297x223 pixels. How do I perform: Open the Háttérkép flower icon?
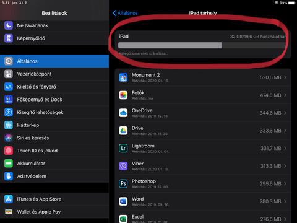click(9, 125)
